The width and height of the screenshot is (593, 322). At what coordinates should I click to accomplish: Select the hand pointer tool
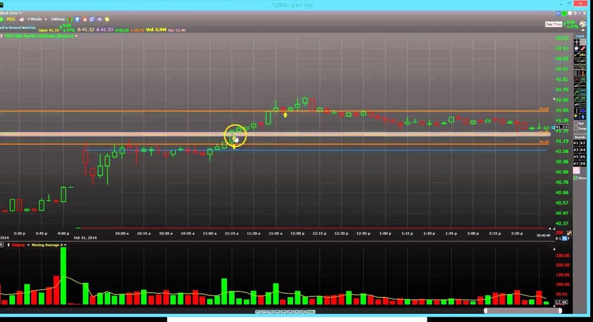[576, 49]
